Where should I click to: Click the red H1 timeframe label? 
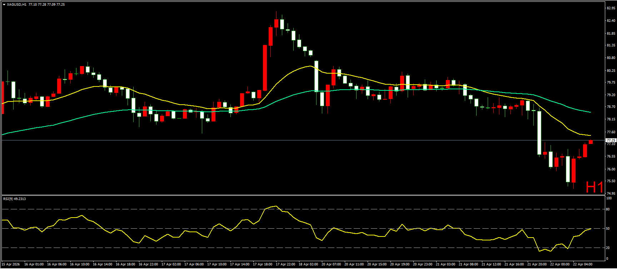(594, 187)
